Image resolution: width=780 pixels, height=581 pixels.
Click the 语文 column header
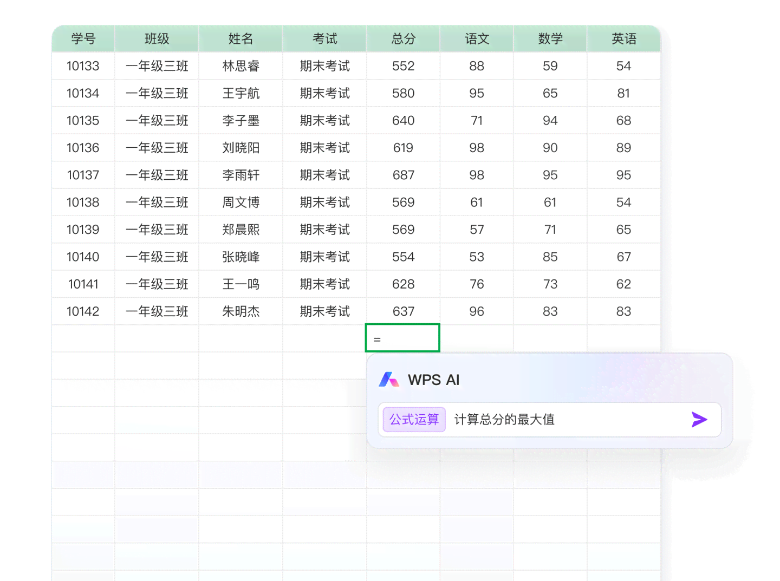tap(477, 38)
